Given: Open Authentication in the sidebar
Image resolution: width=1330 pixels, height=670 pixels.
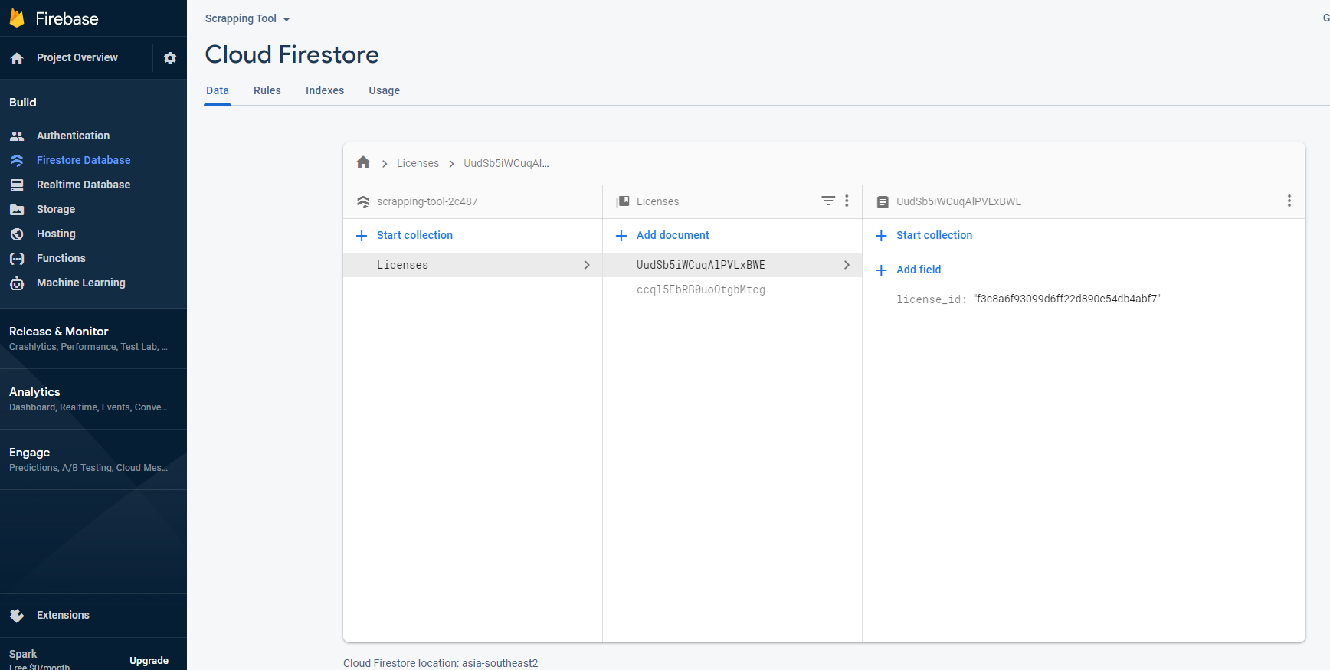Looking at the screenshot, I should point(73,136).
